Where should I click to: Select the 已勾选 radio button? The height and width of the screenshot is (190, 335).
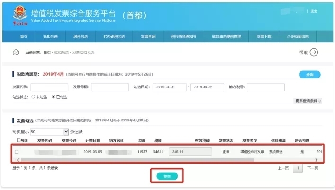coord(53,97)
